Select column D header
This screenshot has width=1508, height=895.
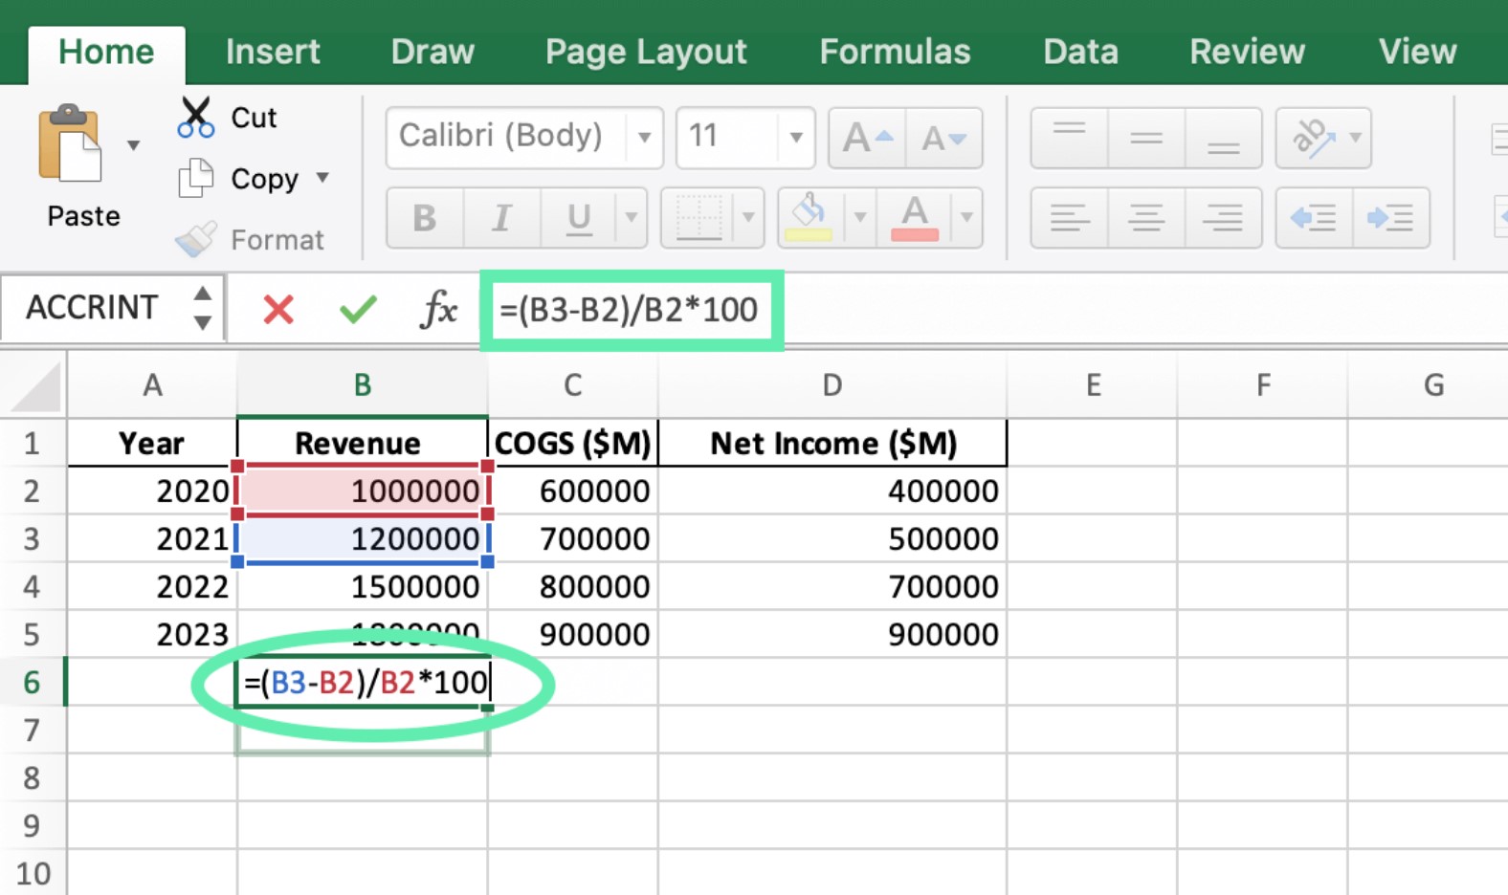coord(832,385)
